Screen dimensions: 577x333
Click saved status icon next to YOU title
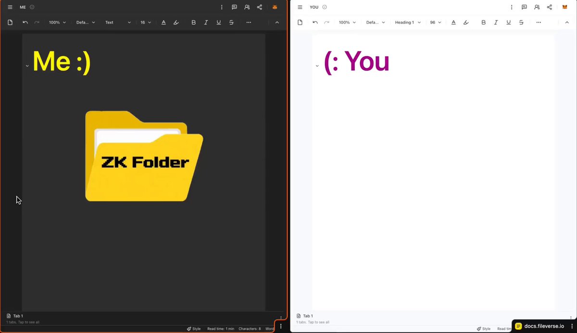(x=325, y=7)
